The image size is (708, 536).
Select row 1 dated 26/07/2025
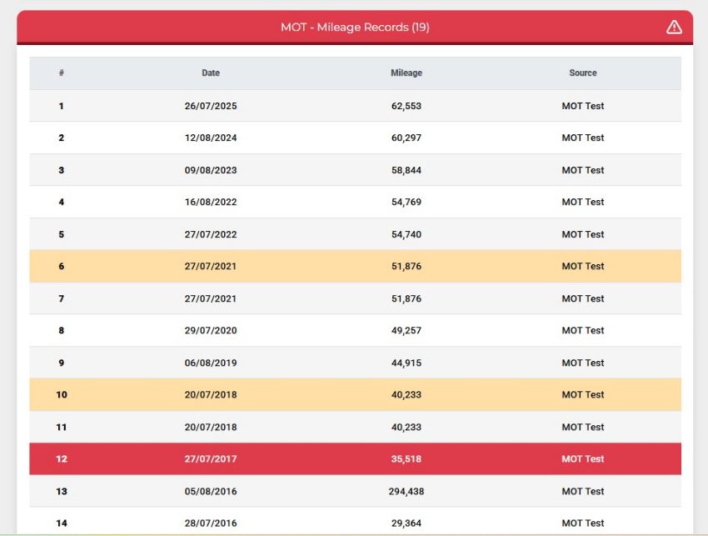point(355,106)
